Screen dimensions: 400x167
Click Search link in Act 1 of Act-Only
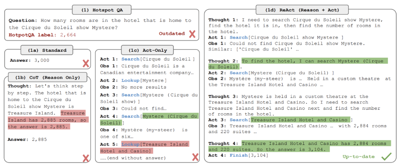[x=130, y=59]
